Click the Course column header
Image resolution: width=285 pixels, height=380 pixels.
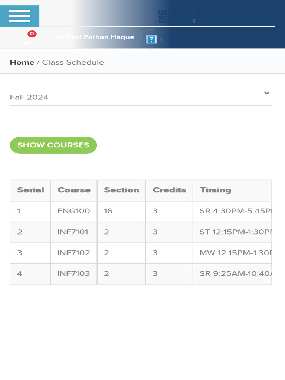point(74,190)
